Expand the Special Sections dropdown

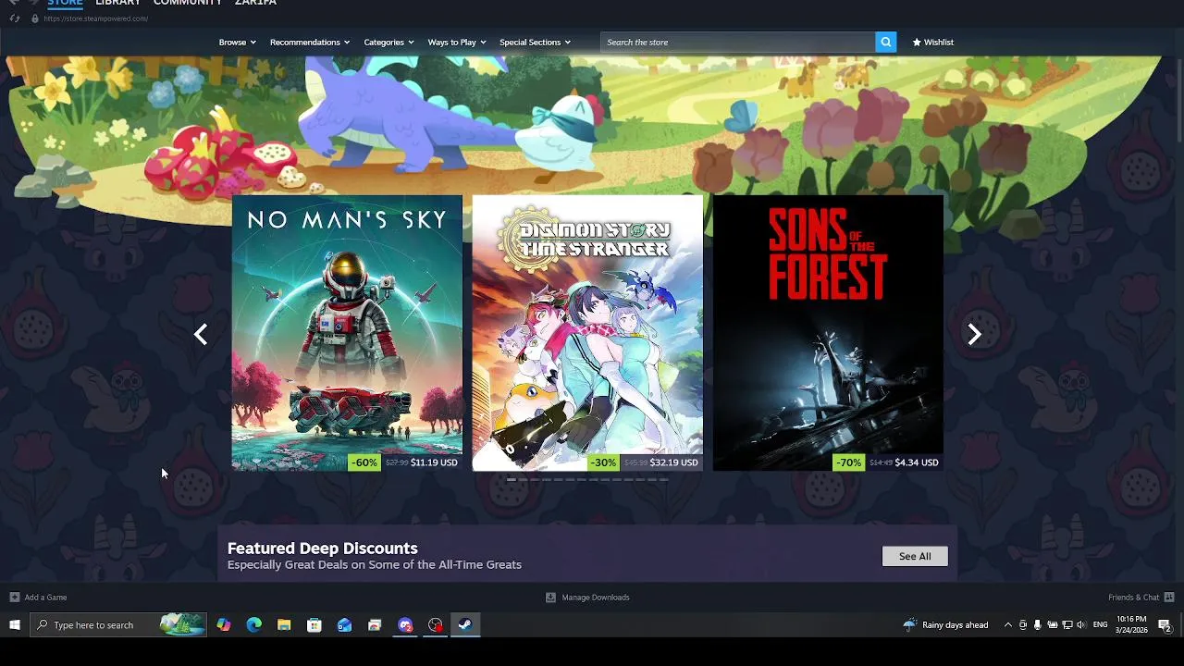[x=535, y=42]
